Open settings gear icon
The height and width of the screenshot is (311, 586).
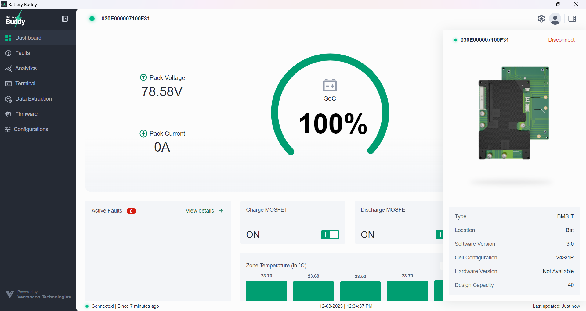click(541, 19)
